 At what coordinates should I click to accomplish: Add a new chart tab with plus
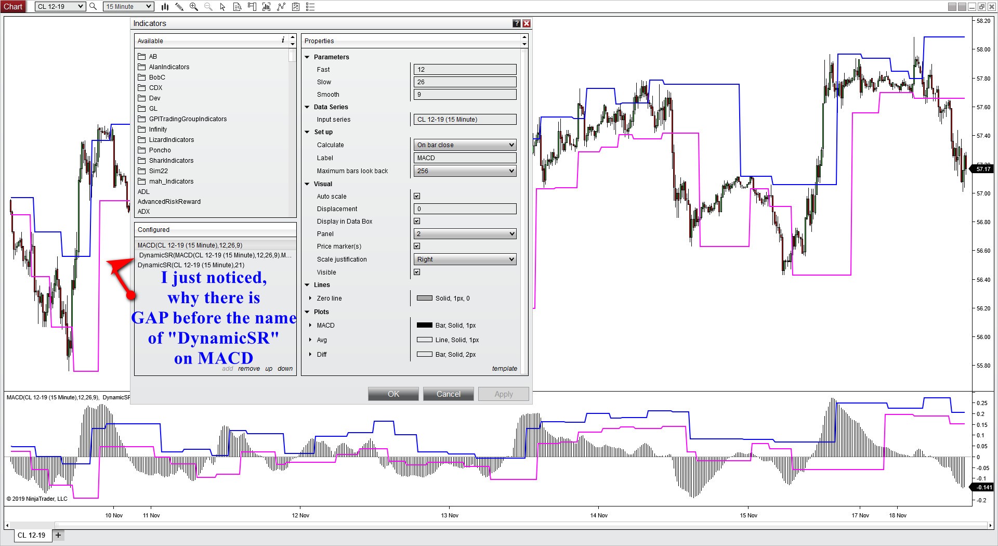58,535
